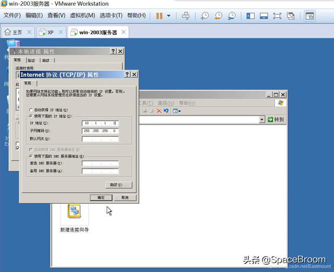
Task: Revert to the previous snapshot
Action: [218, 16]
